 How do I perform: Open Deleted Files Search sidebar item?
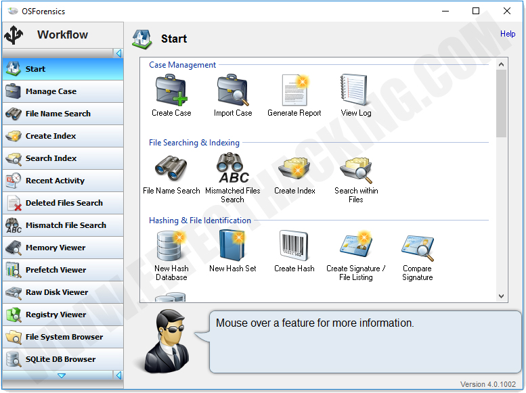pos(63,203)
